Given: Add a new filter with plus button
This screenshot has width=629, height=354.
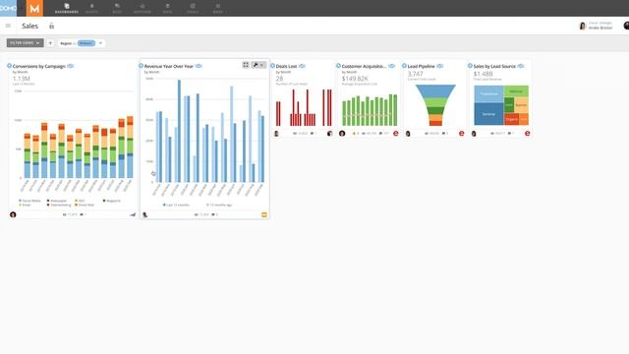Looking at the screenshot, I should click(50, 43).
